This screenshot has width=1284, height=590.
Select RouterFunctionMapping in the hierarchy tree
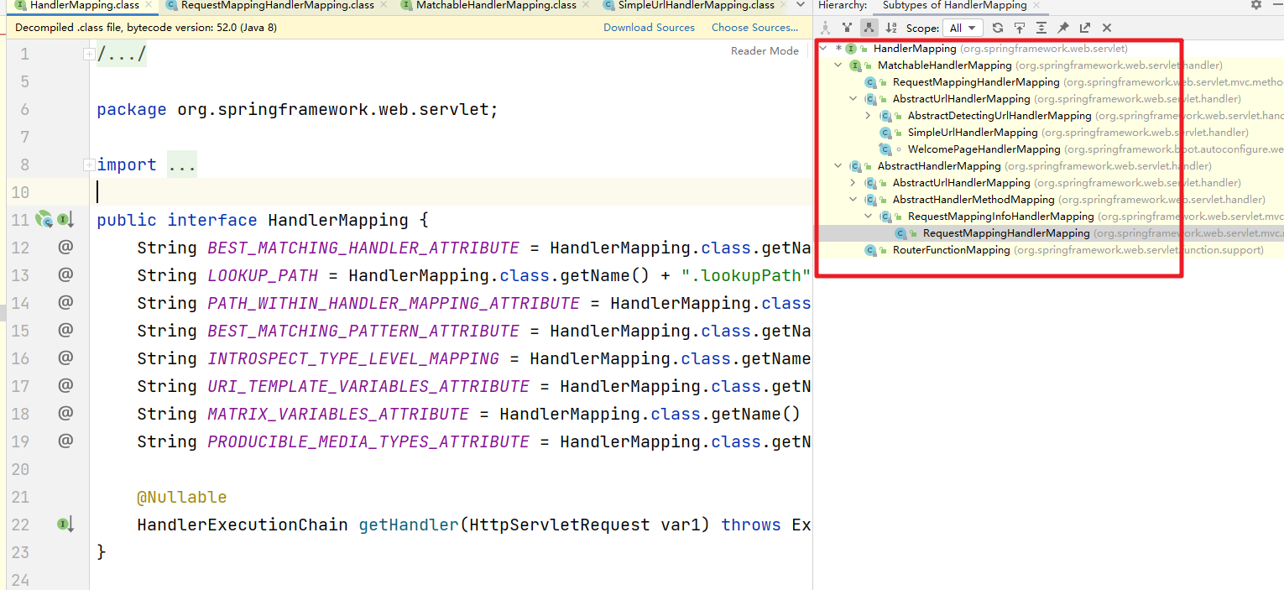point(952,249)
